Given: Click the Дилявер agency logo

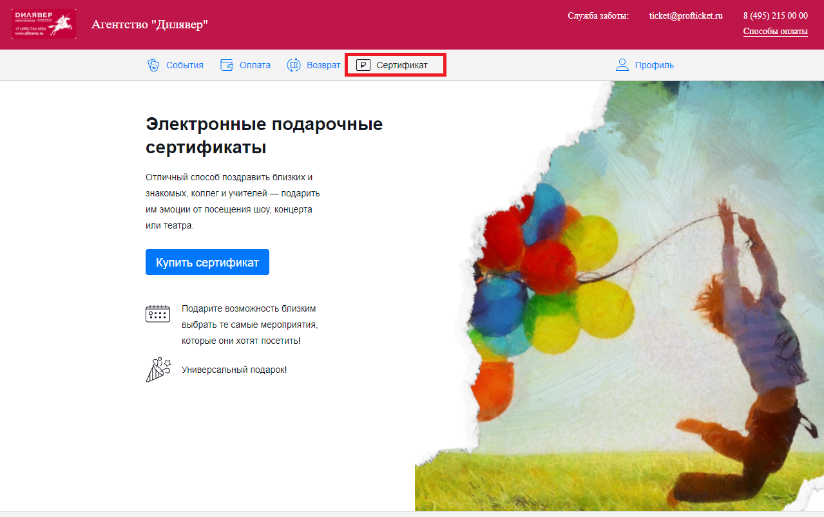Looking at the screenshot, I should coord(44,24).
